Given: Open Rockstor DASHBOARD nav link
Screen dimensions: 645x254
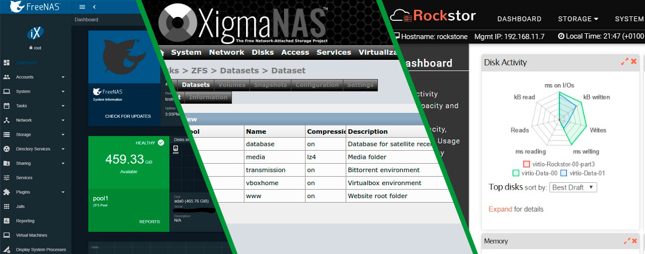Looking at the screenshot, I should tap(519, 19).
